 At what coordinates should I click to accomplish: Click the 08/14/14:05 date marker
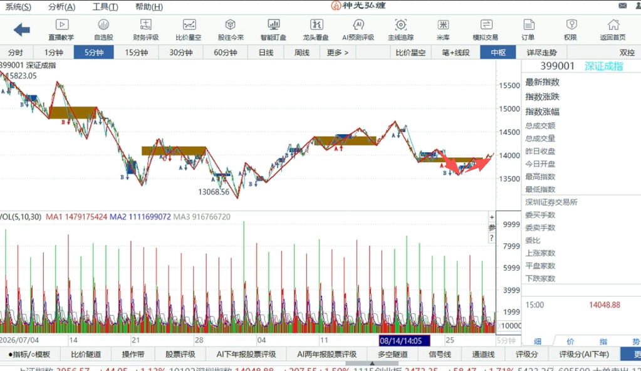(404, 340)
